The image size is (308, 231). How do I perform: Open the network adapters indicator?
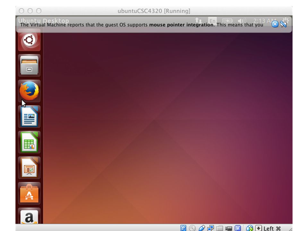(x=210, y=228)
